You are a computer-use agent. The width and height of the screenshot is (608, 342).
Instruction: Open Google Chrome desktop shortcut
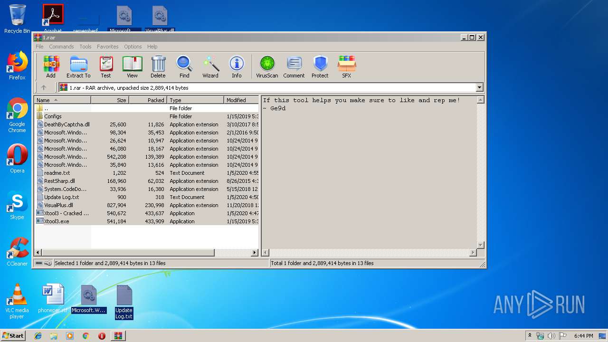pos(17,115)
